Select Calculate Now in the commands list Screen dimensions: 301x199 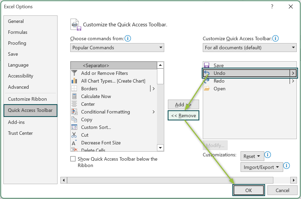(x=114, y=96)
